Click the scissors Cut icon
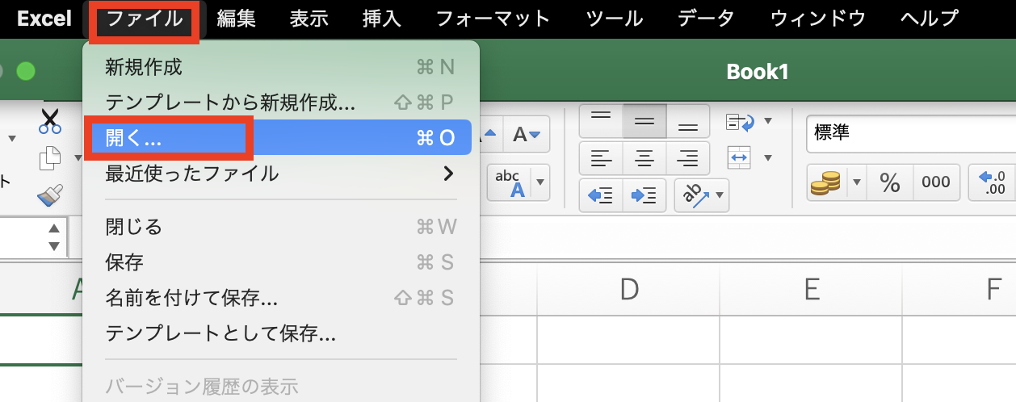This screenshot has height=402, width=1016. tap(50, 121)
